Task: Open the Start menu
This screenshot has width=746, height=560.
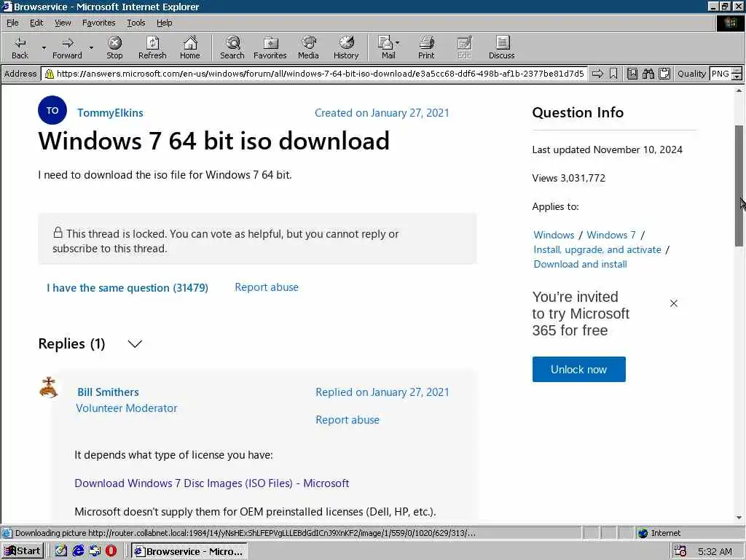Action: pos(23,551)
